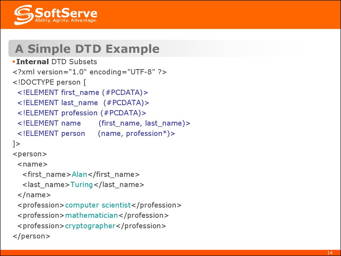
Task: Click the 'Alan' first_name value
Action: click(x=78, y=174)
